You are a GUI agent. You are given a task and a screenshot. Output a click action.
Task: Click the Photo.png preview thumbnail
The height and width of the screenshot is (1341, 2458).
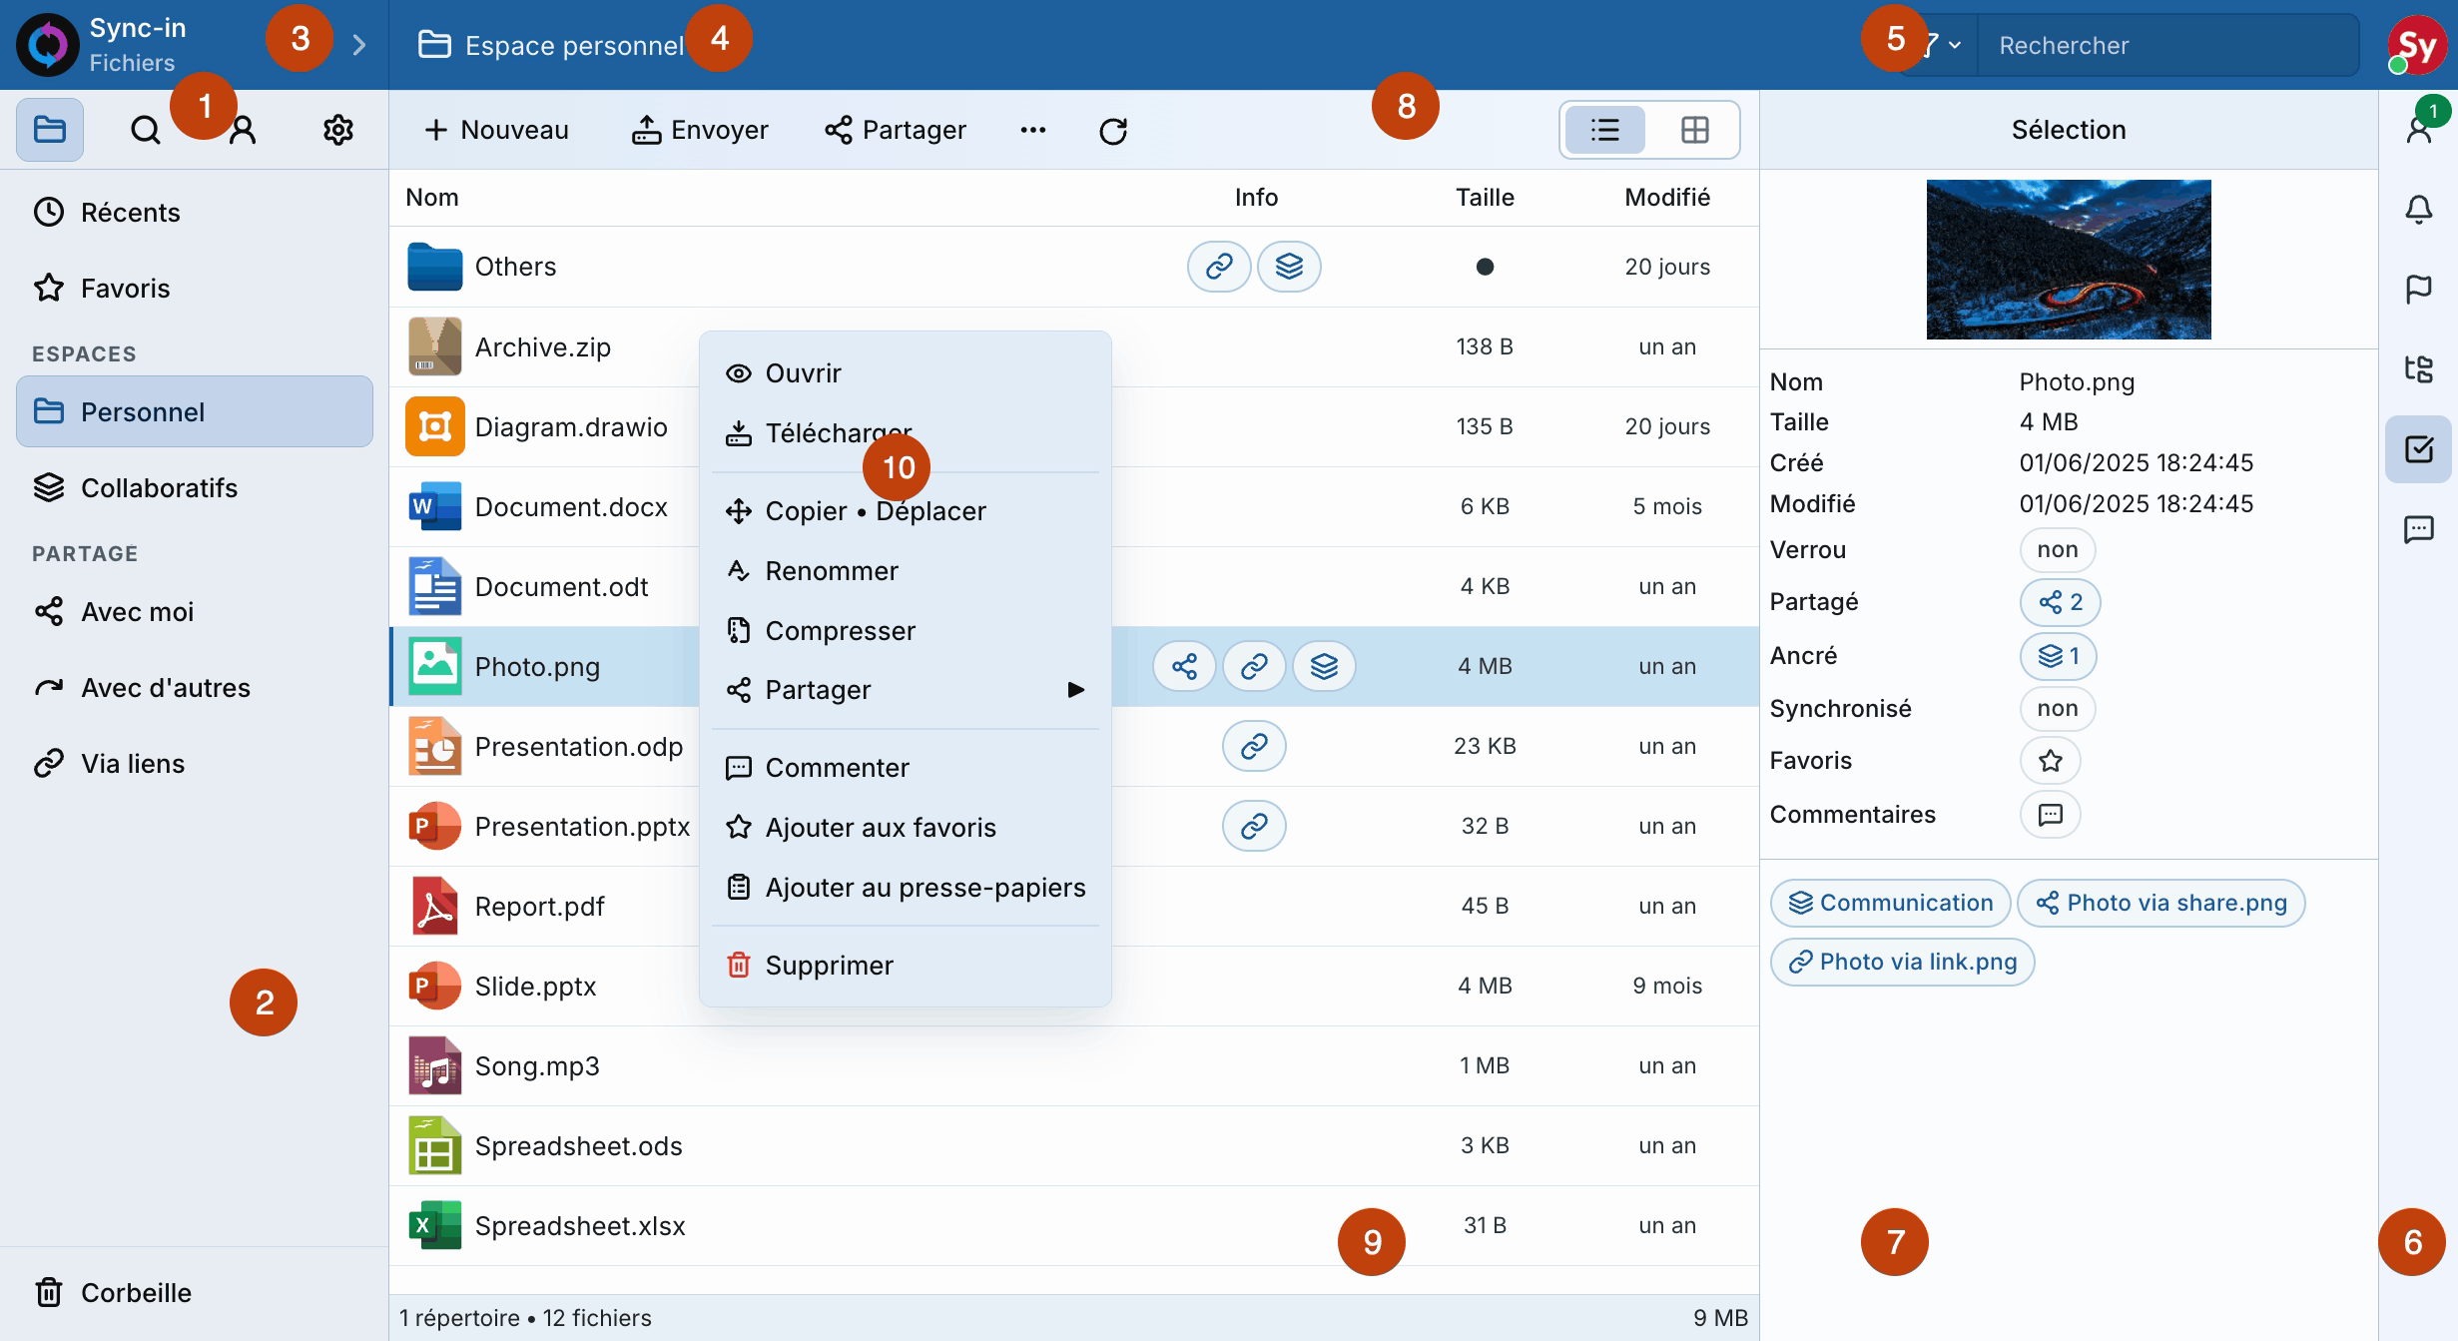[x=2068, y=259]
